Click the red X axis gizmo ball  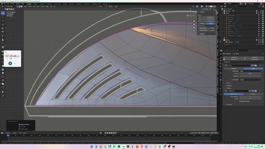click(x=191, y=16)
